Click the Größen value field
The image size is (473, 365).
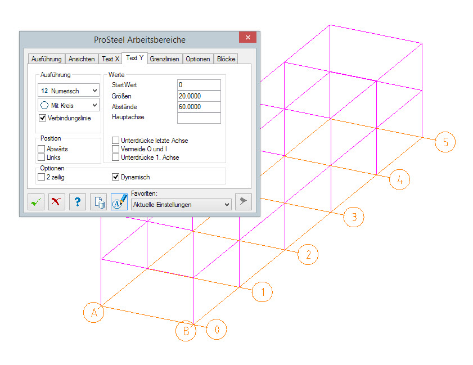click(x=199, y=96)
